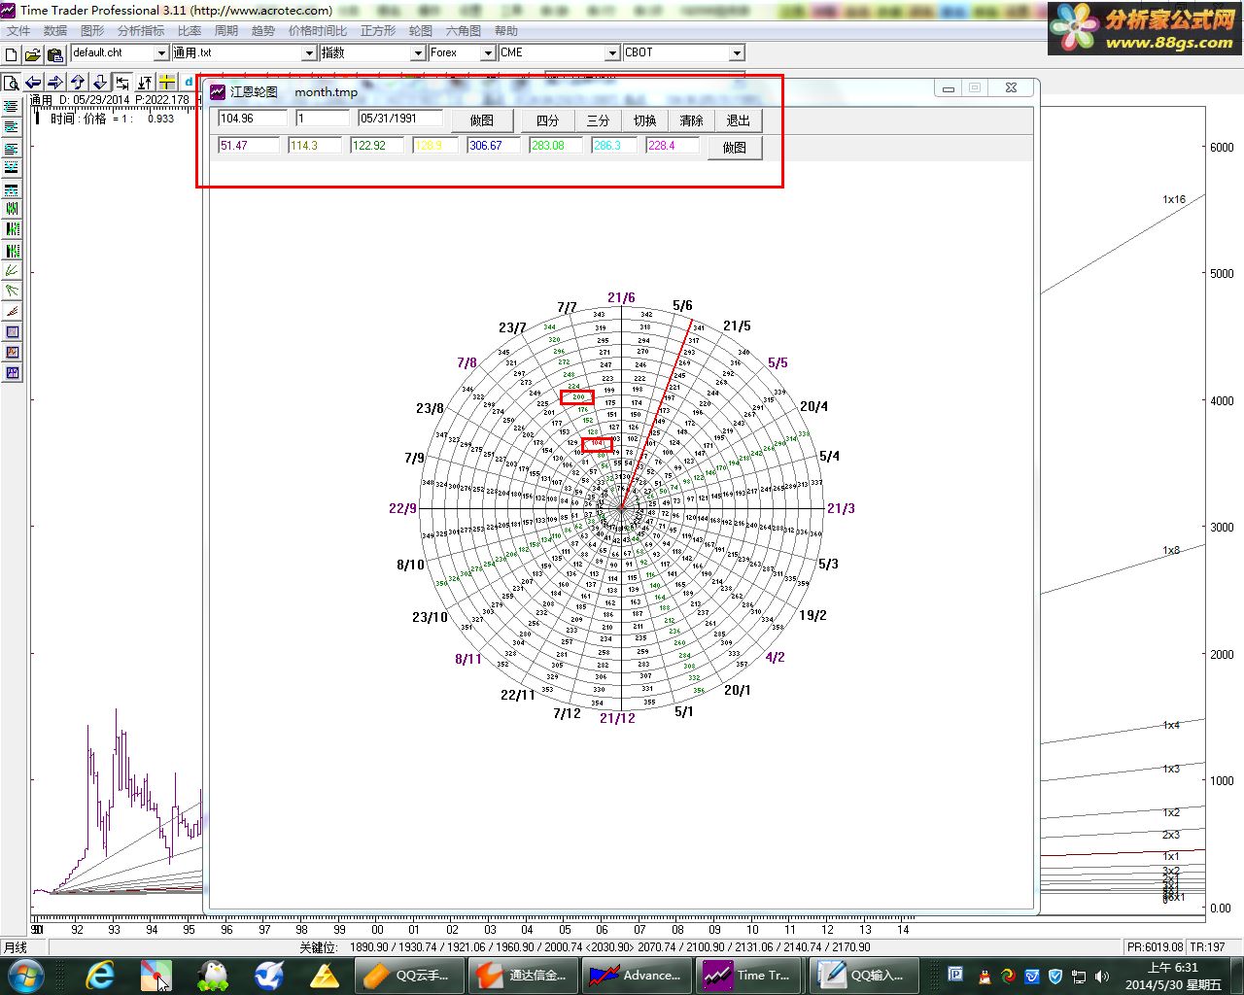Click the 306.67 value field
1244x995 pixels.
494,146
